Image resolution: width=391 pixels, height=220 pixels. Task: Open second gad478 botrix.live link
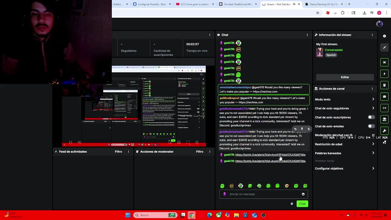pos(270,161)
